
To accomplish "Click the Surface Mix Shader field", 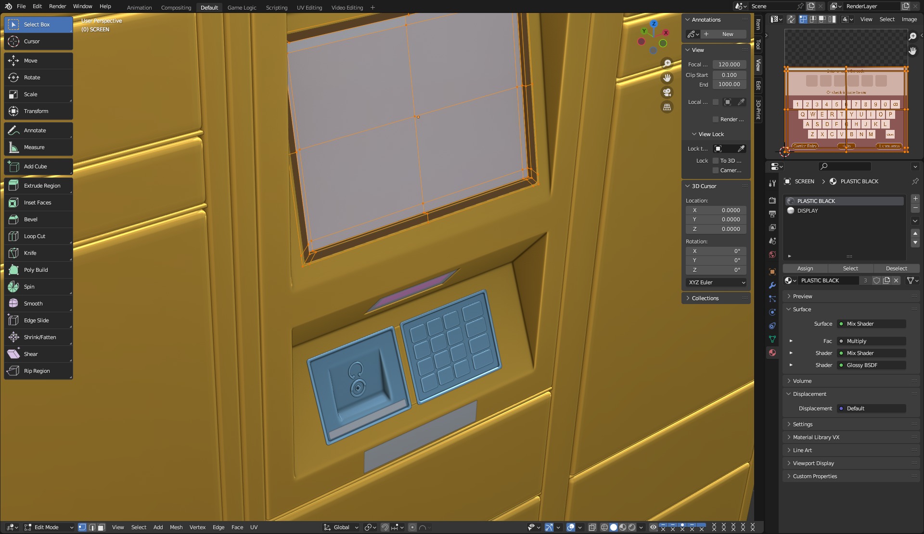I will 872,324.
